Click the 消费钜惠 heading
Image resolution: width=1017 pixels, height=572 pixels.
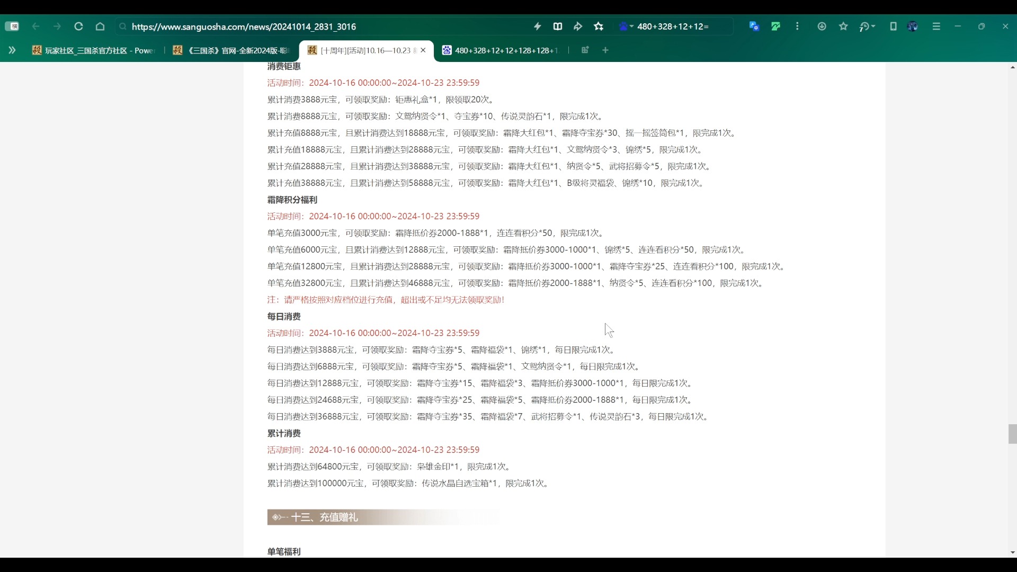click(x=284, y=66)
